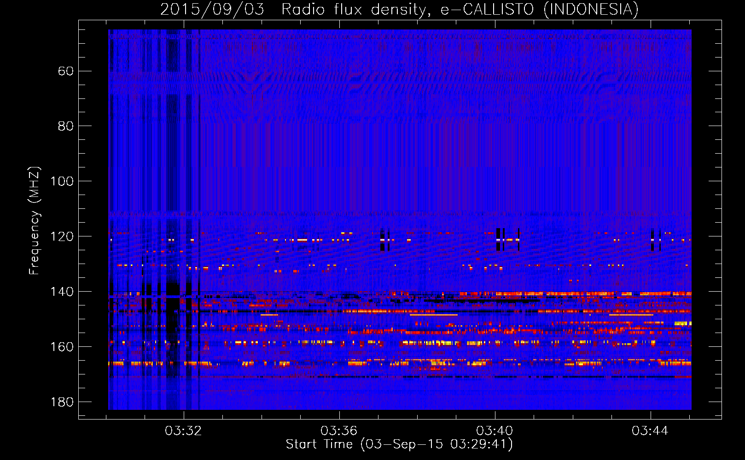
Task: Pick the 03:44 time tick label
Action: [650, 431]
